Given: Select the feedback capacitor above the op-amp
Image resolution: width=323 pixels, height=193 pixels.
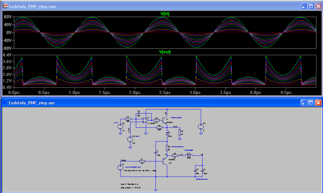Looking at the screenshot, I should pos(139,114).
